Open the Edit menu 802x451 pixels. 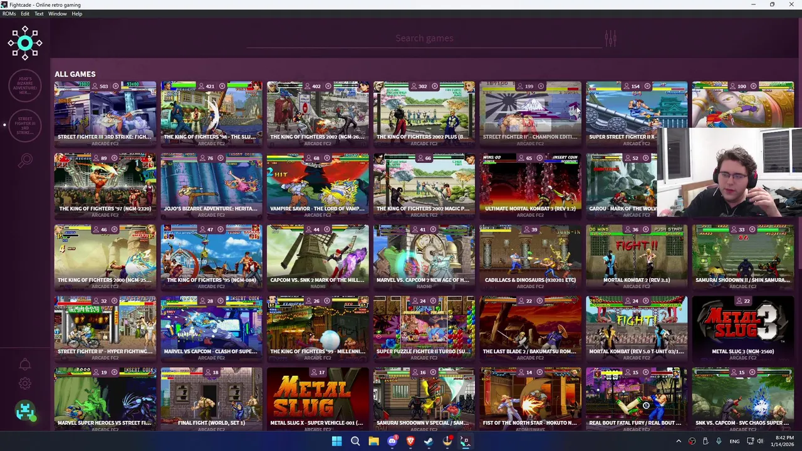tap(25, 14)
